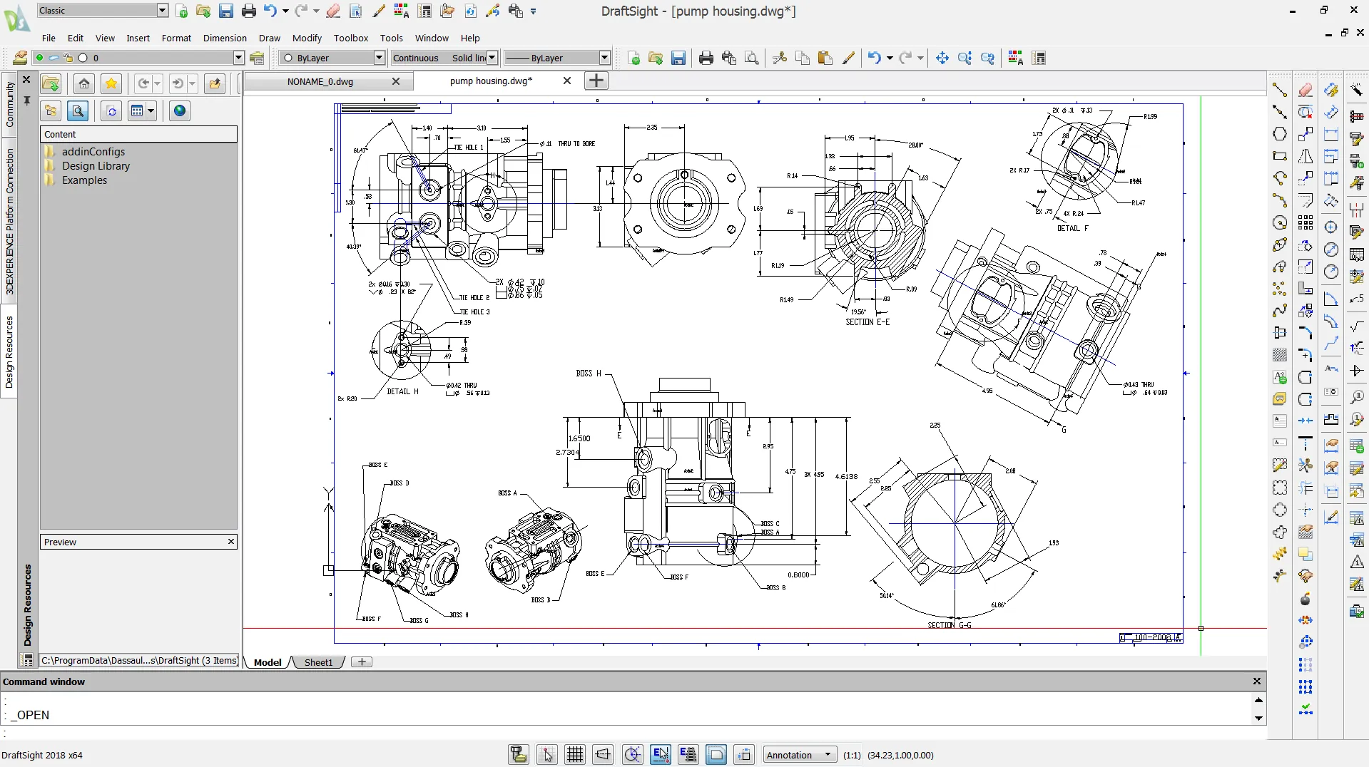
Task: Click the Paste clipboard icon
Action: point(825,58)
